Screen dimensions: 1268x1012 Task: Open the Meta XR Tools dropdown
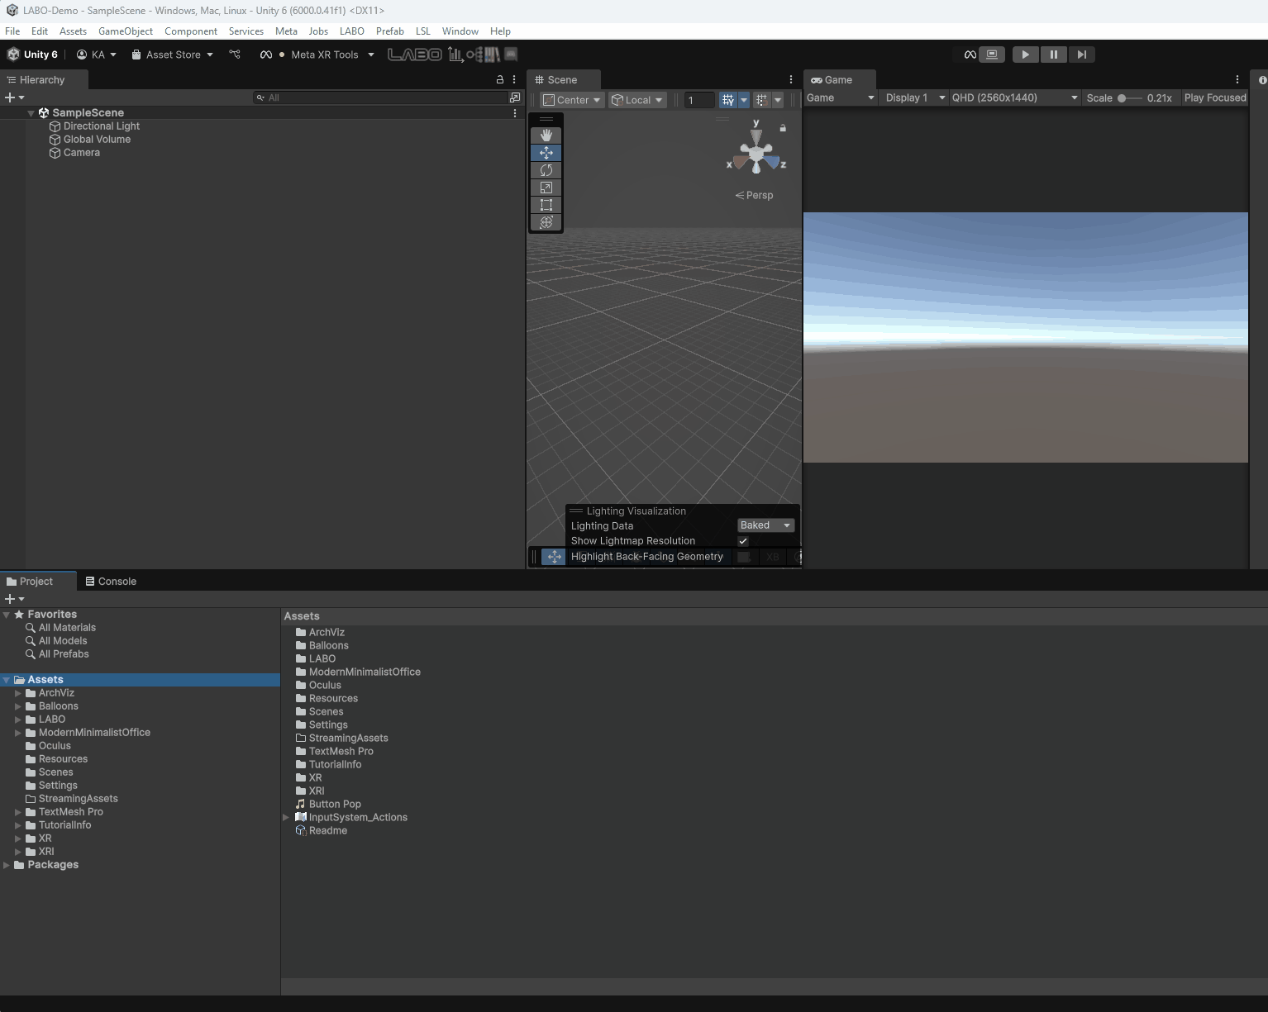tap(333, 55)
